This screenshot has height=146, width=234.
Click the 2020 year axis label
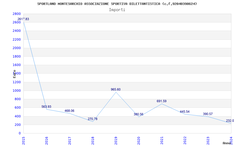tap(139, 140)
